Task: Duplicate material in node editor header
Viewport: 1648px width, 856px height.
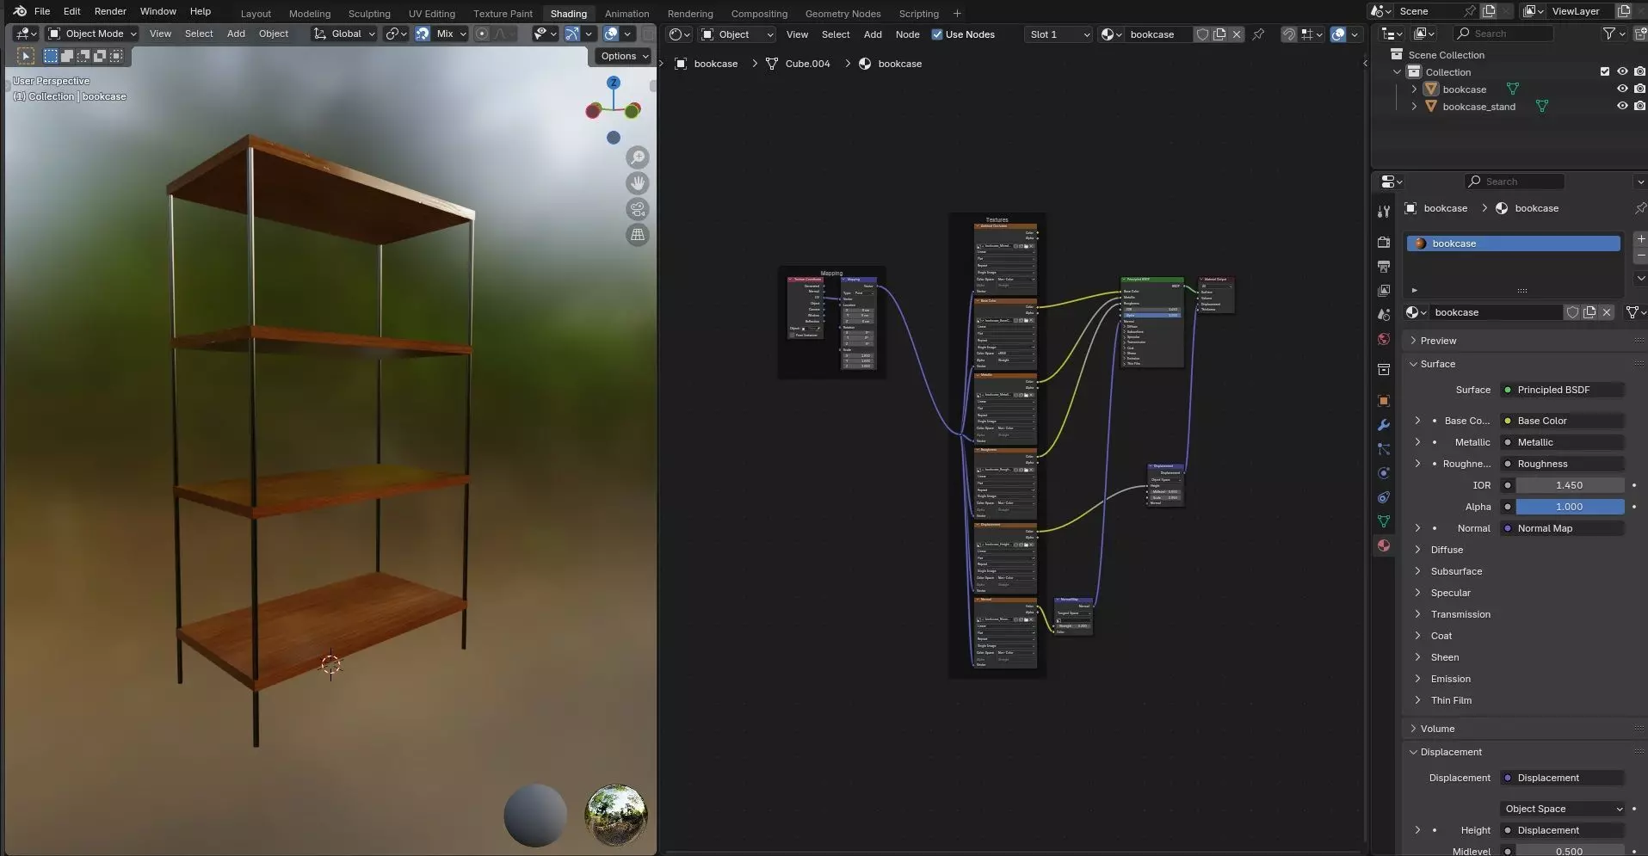Action: tap(1219, 34)
